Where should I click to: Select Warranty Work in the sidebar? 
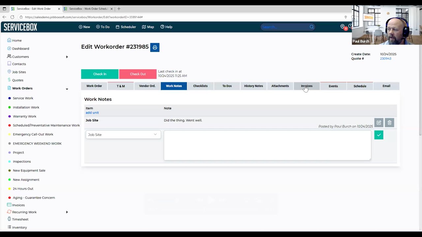click(x=24, y=116)
